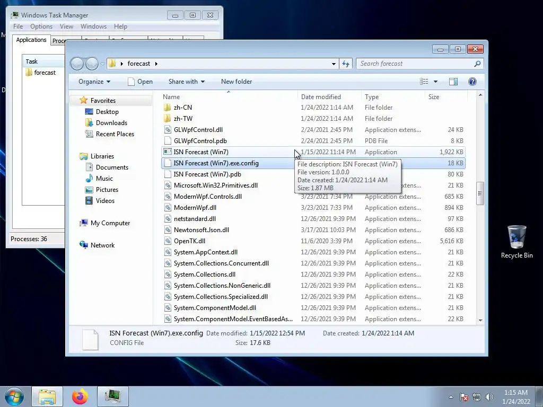Click the file list vertical scrollbar thumb
The width and height of the screenshot is (543, 407).
coord(480,193)
